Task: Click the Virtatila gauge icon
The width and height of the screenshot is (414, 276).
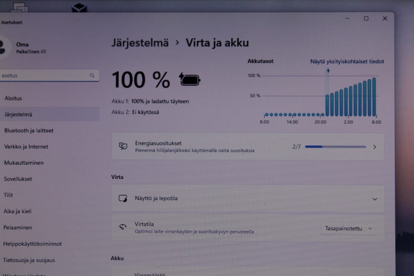Action: (123, 227)
